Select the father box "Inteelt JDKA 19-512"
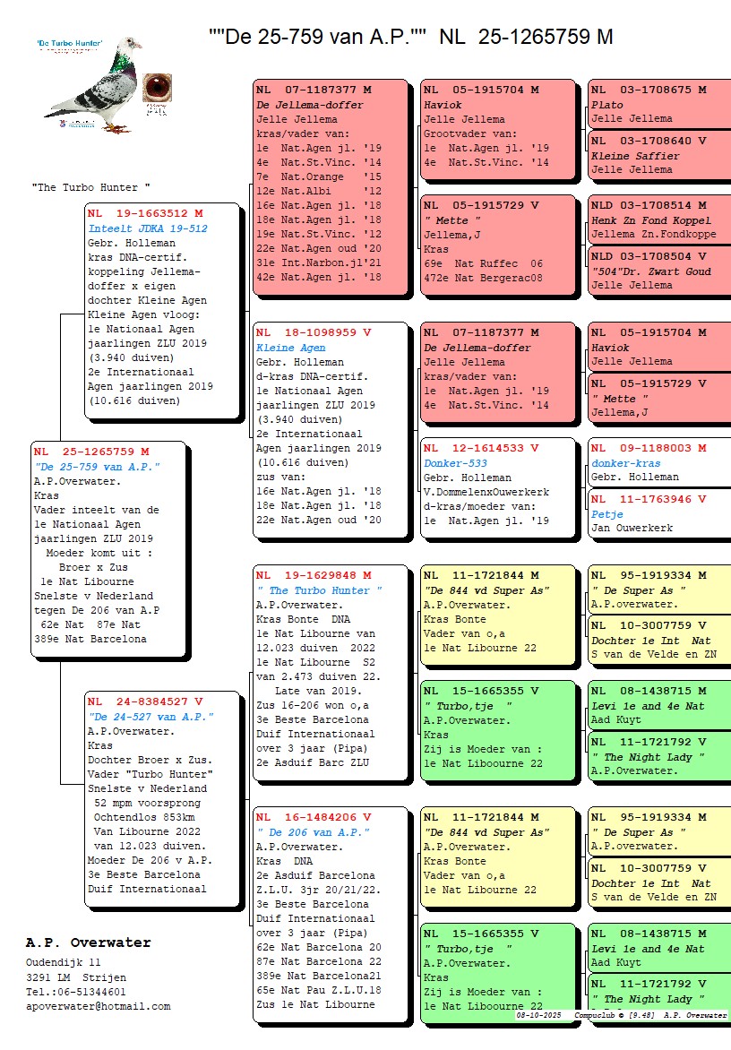 (162, 311)
